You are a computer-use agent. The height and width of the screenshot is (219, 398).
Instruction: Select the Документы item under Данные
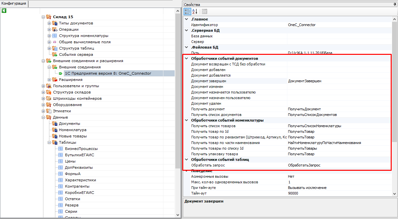[69, 124]
